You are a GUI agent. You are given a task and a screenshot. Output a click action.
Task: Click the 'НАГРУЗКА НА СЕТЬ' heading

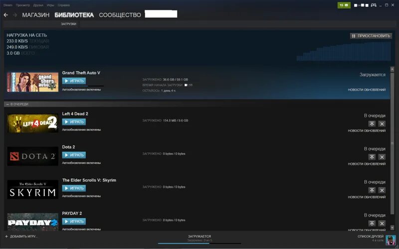click(27, 35)
